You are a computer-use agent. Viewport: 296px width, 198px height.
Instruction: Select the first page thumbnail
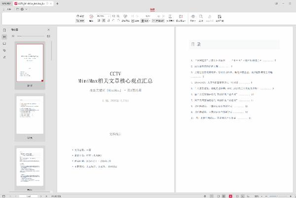point(30,63)
